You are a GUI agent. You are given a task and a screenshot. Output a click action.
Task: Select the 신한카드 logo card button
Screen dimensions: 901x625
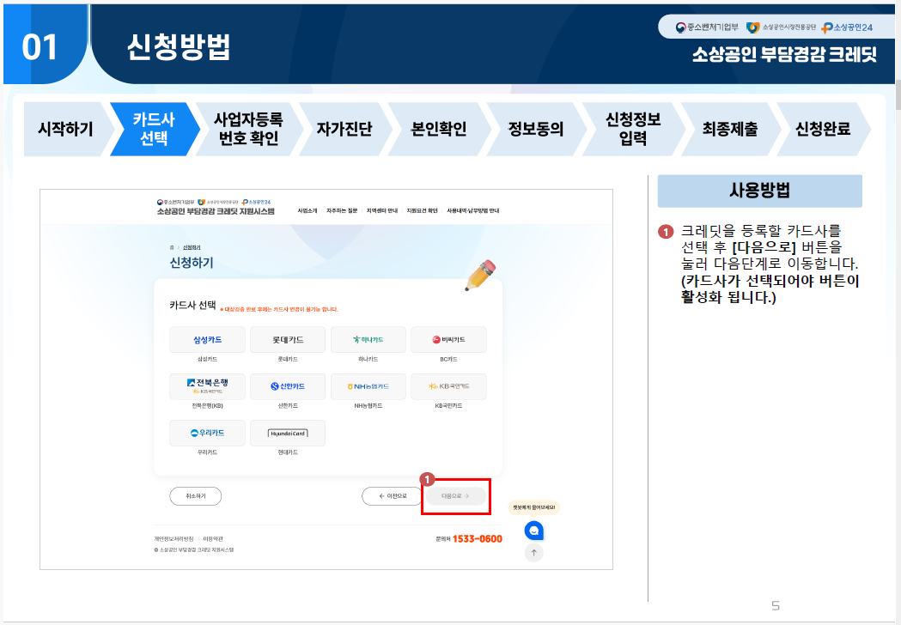pyautogui.click(x=288, y=386)
